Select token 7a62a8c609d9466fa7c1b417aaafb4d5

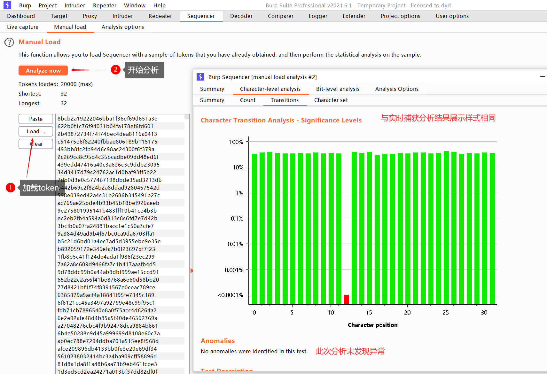[x=120, y=264]
